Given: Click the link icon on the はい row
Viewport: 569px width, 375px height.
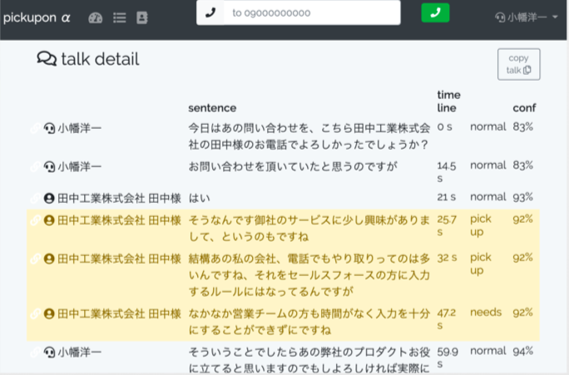Looking at the screenshot, I should (x=34, y=198).
